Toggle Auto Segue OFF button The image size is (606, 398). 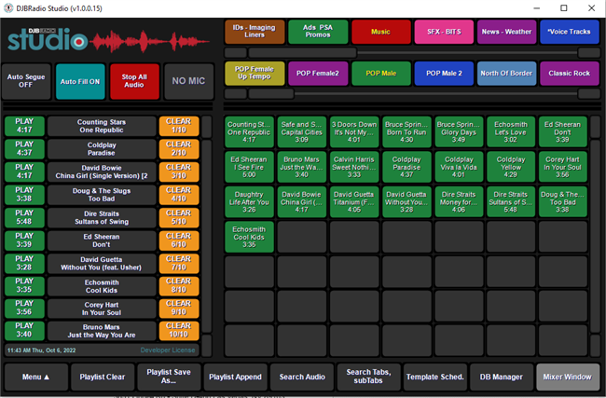(x=26, y=81)
